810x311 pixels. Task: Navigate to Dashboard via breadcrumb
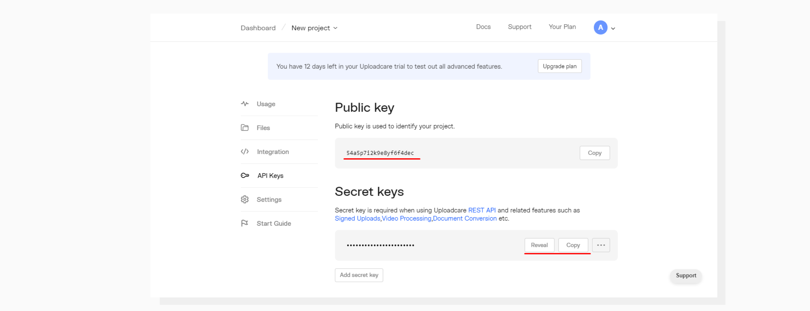(x=258, y=28)
